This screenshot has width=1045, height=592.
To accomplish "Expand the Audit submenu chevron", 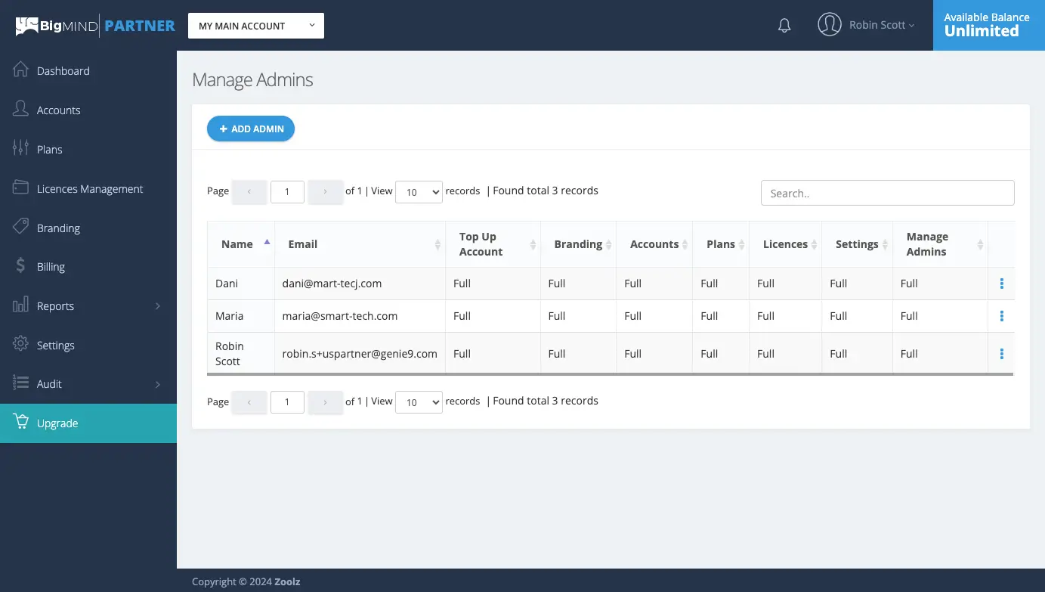I will point(158,384).
